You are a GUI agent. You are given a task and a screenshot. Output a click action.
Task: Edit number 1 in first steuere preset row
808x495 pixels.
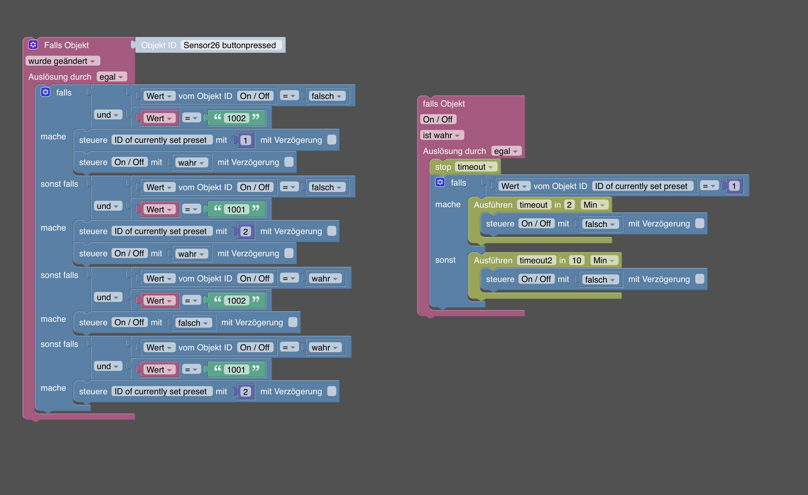pos(245,140)
